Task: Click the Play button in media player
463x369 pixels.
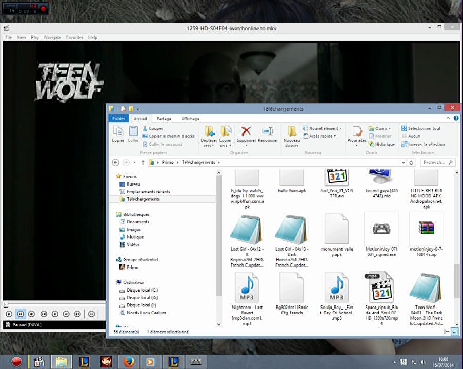Action: 9,314
